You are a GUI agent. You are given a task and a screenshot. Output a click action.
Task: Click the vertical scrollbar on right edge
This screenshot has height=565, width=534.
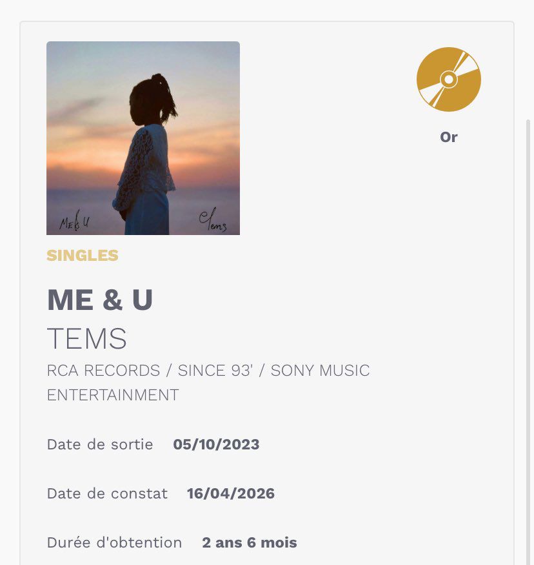pos(529,323)
